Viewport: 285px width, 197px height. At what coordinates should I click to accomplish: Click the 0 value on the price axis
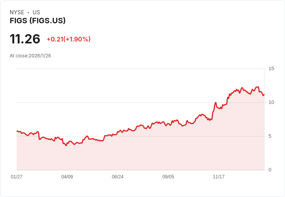click(x=270, y=170)
